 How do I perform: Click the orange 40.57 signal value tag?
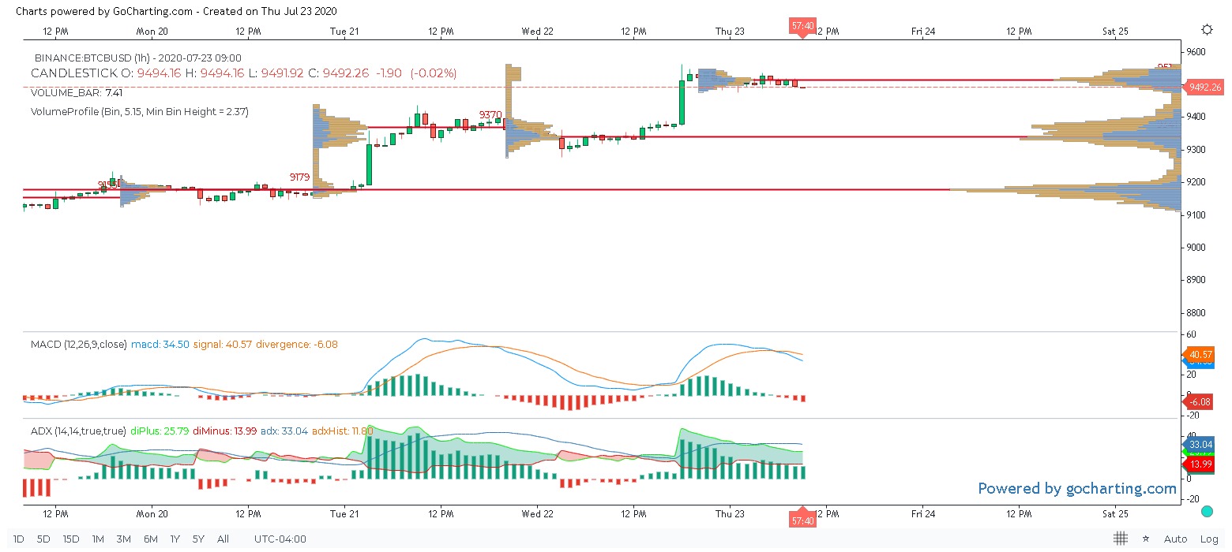(x=1200, y=355)
